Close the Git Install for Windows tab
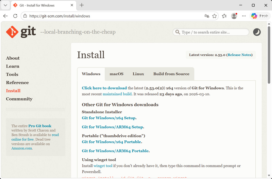 [x=72, y=5]
